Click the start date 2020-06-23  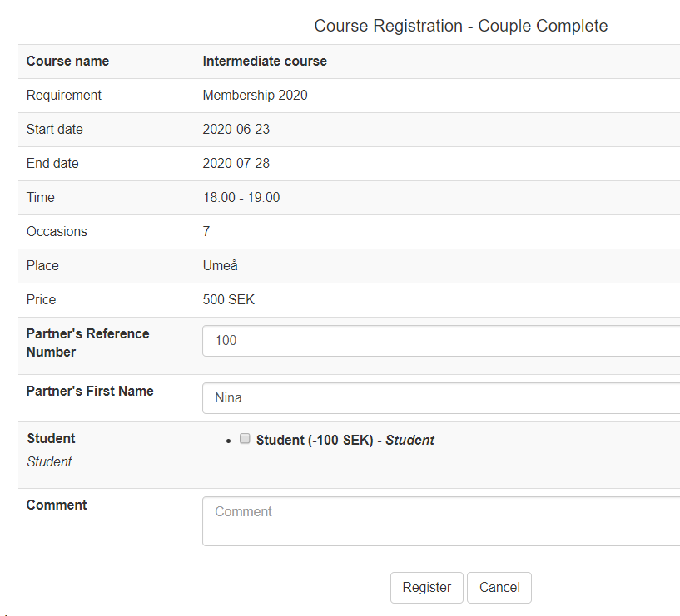236,130
